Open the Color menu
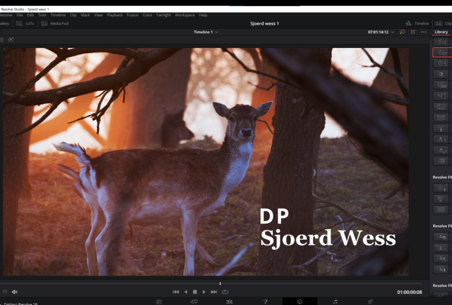The width and height of the screenshot is (452, 305). pos(147,15)
